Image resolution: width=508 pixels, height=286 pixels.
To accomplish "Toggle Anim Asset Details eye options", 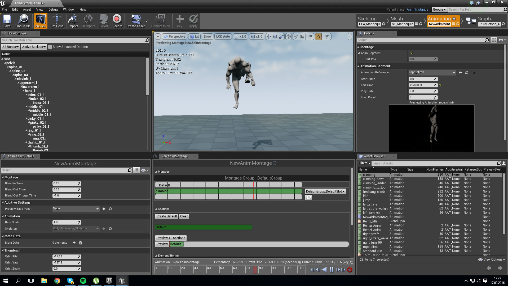I will tap(145, 170).
